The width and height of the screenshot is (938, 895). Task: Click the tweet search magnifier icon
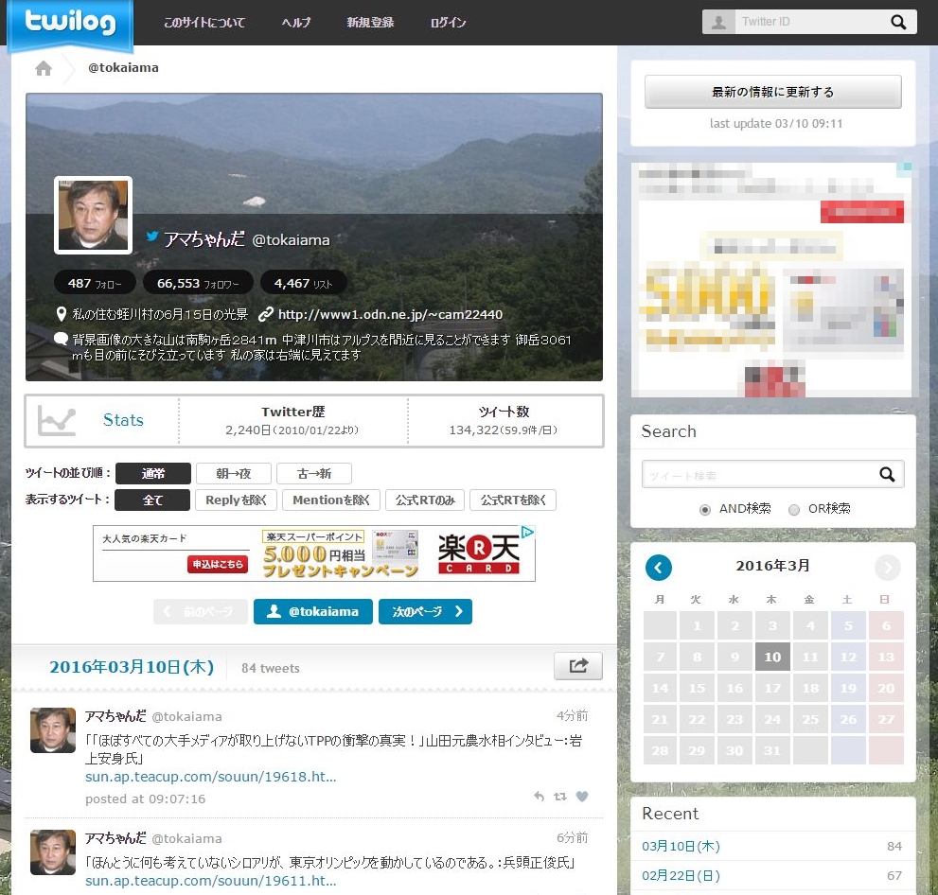[888, 475]
